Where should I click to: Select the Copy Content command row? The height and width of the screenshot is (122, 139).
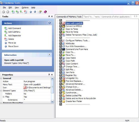tap(72, 64)
